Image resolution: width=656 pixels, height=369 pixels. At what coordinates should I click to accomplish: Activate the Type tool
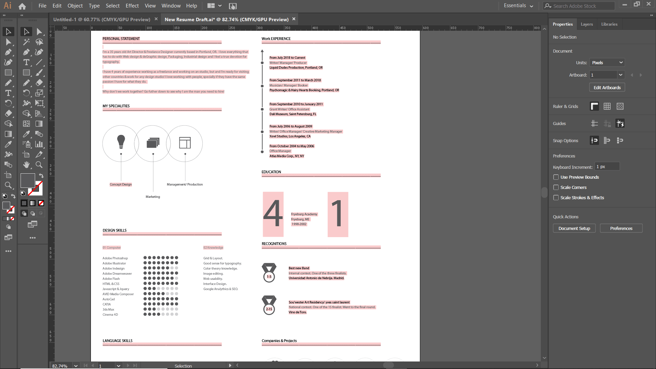click(26, 62)
